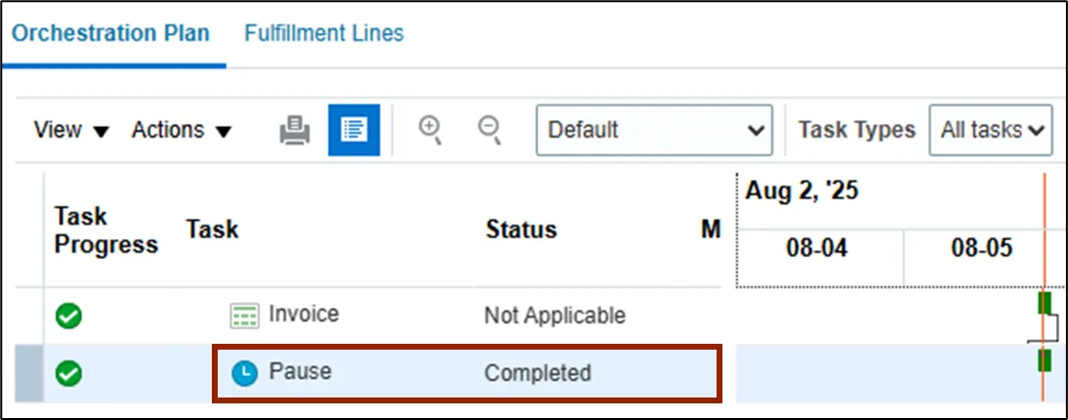Click the print icon in toolbar
Screen dimensions: 1068x420
click(x=295, y=130)
